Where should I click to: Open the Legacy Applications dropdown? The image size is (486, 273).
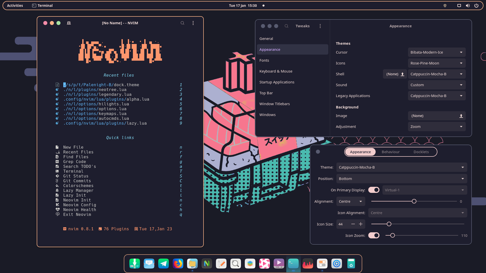click(437, 96)
